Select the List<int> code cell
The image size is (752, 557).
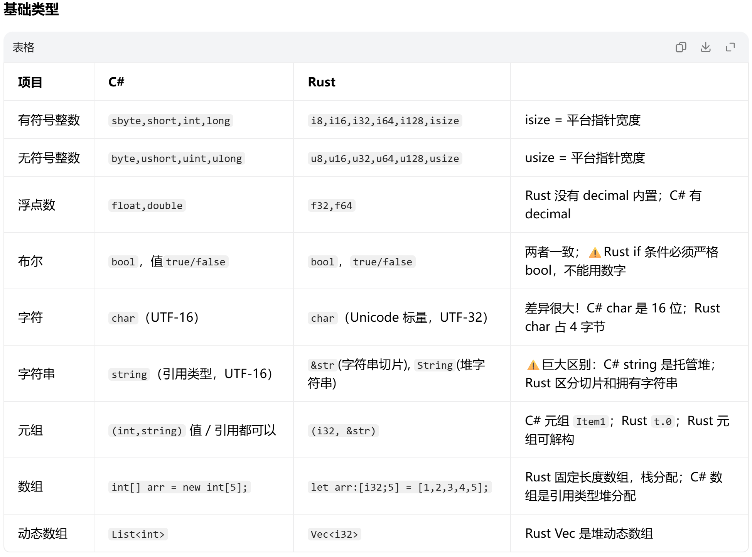point(138,534)
